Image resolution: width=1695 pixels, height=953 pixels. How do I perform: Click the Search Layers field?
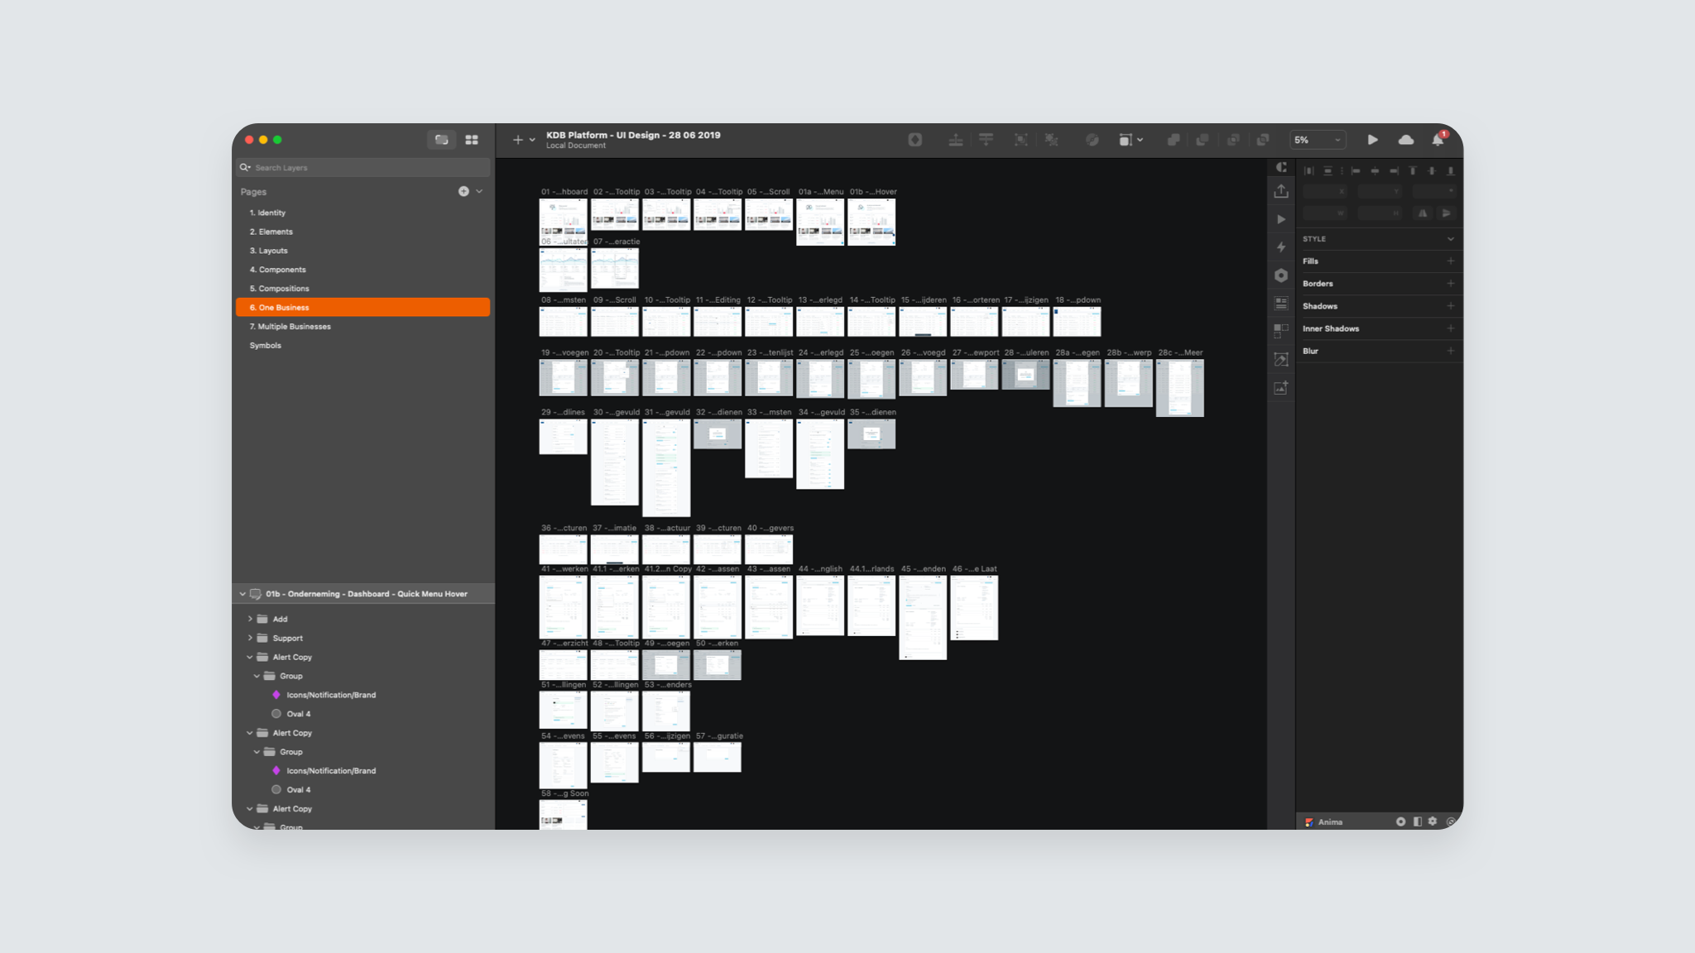363,167
